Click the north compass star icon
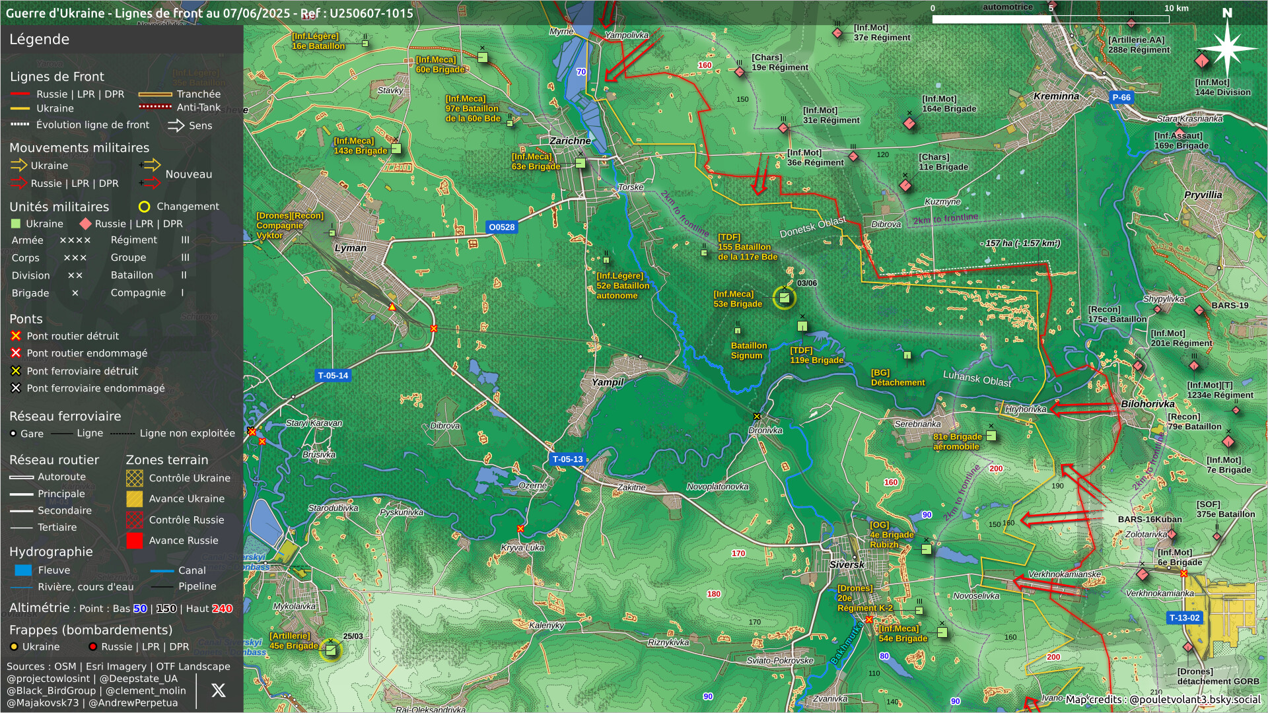 click(x=1227, y=48)
